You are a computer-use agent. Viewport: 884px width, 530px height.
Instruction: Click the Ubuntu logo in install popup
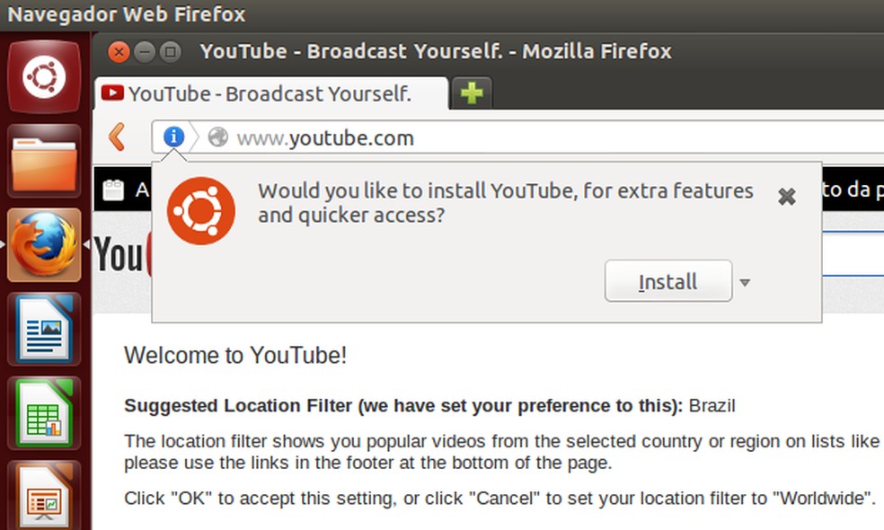(201, 211)
